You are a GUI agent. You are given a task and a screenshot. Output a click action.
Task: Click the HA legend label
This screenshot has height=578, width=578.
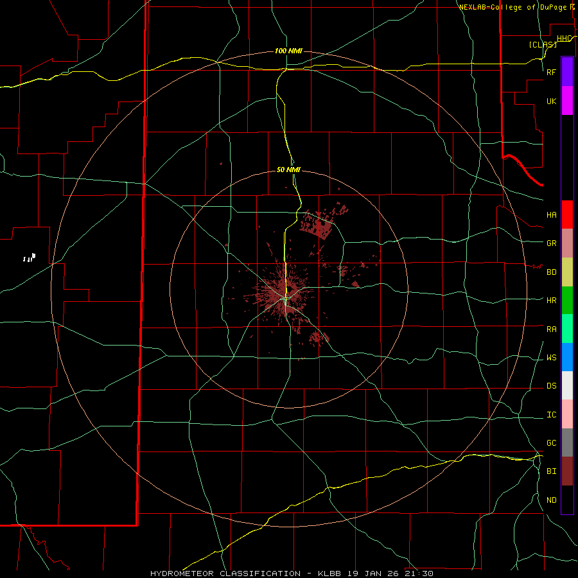click(x=551, y=215)
